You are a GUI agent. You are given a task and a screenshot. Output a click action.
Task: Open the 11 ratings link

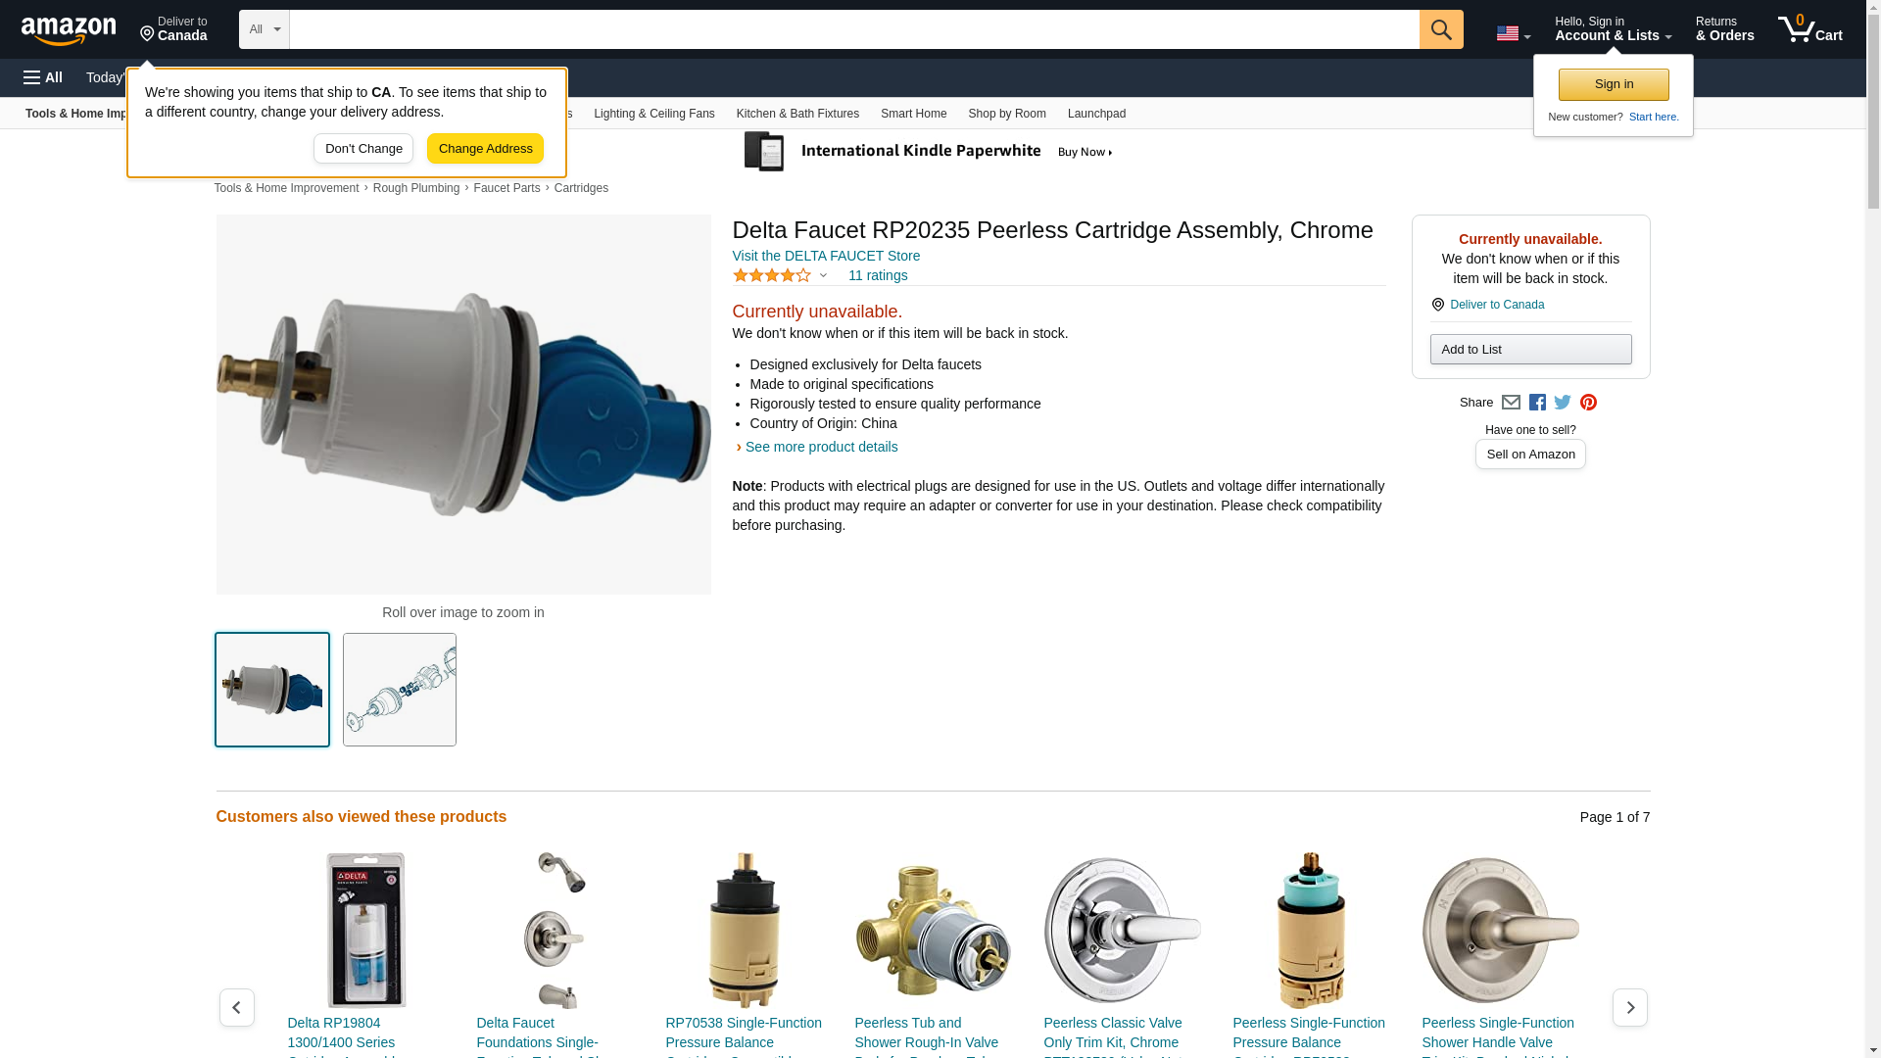878,275
